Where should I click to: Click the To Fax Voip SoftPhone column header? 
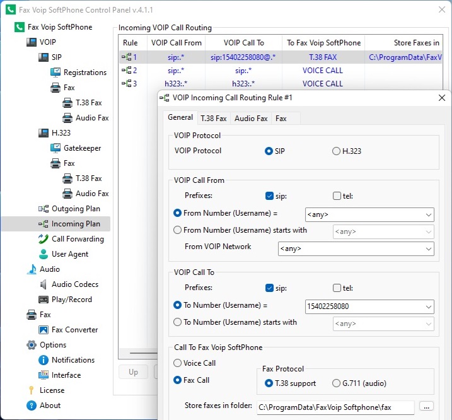323,43
